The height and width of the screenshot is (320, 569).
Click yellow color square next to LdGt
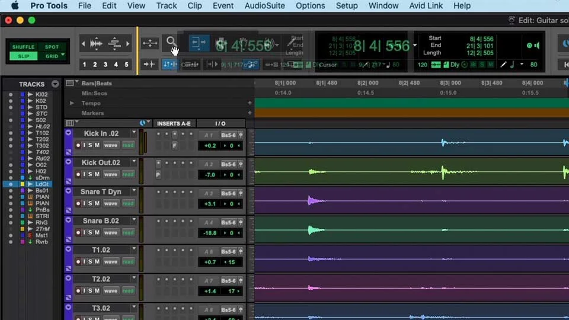(x=23, y=184)
